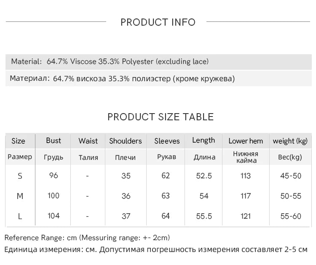The height and width of the screenshot is (265, 316).
Task: Select the S size row label
Action: 20,176
